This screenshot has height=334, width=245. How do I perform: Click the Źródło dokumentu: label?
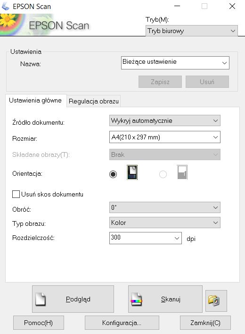39,122
